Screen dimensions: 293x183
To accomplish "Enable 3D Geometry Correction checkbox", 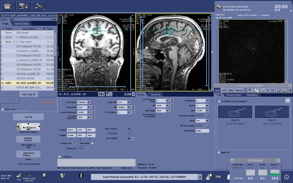I will tap(157, 116).
